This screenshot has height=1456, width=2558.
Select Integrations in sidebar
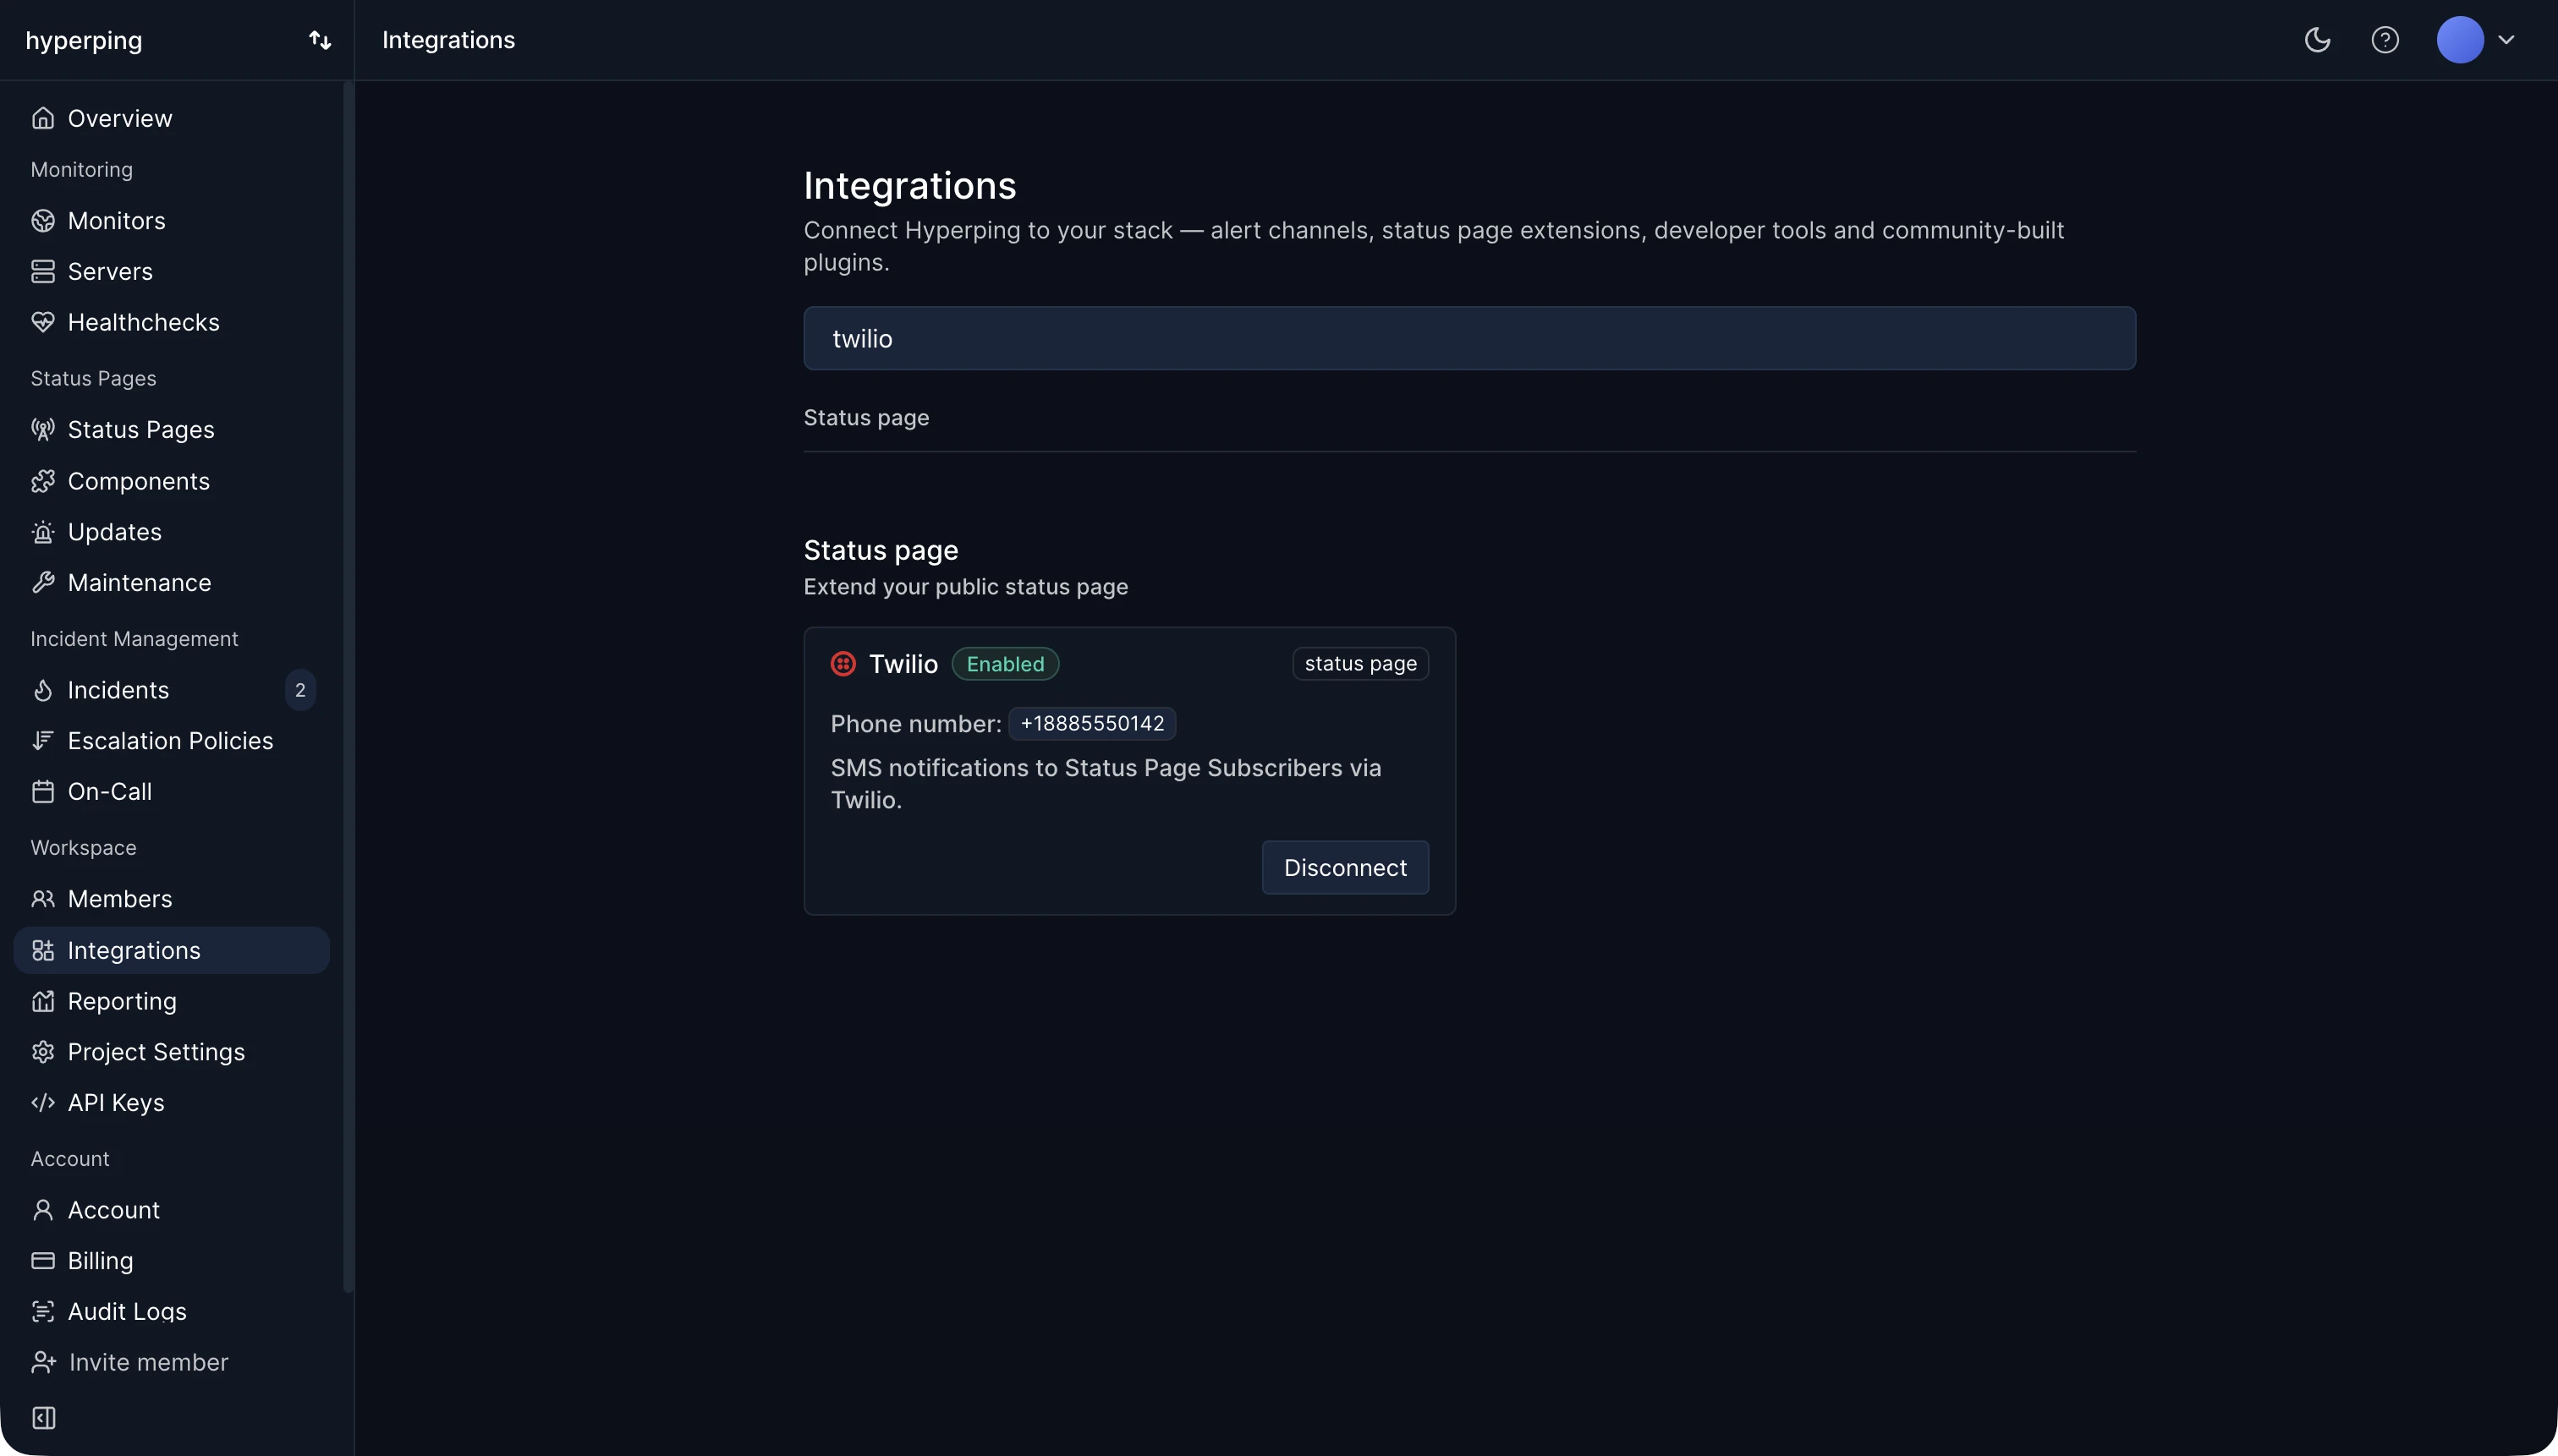[172, 950]
